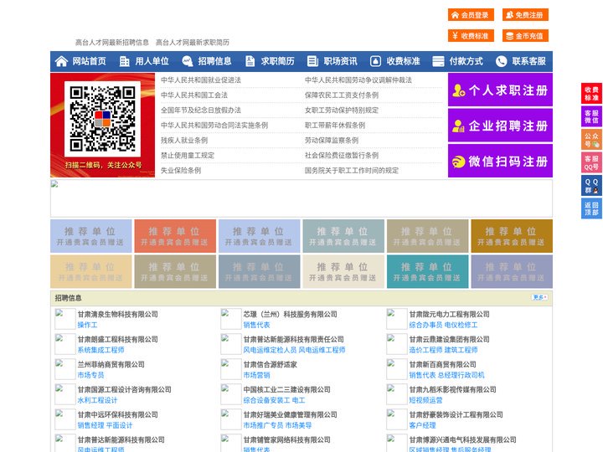
Task: Click person icon on 个人求职注册
Action: click(458, 90)
